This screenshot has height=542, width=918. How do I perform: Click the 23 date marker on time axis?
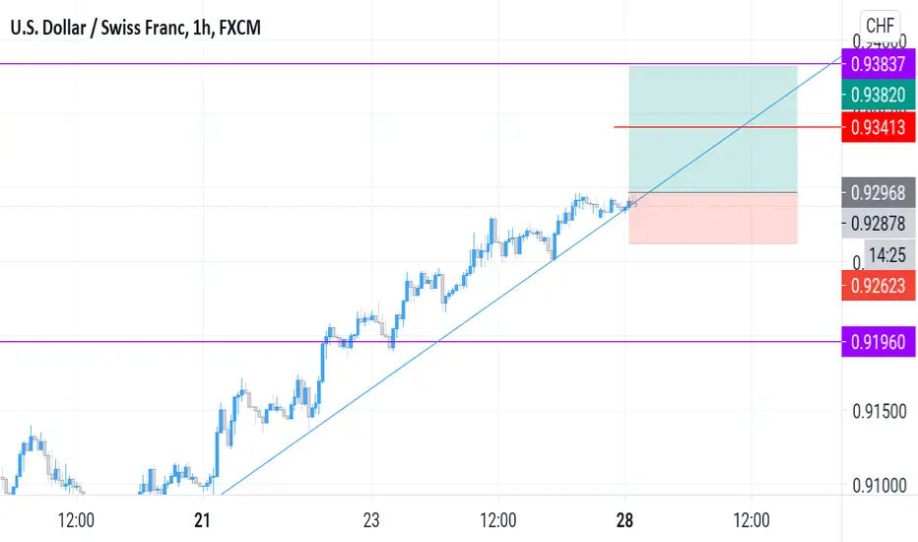tap(371, 520)
